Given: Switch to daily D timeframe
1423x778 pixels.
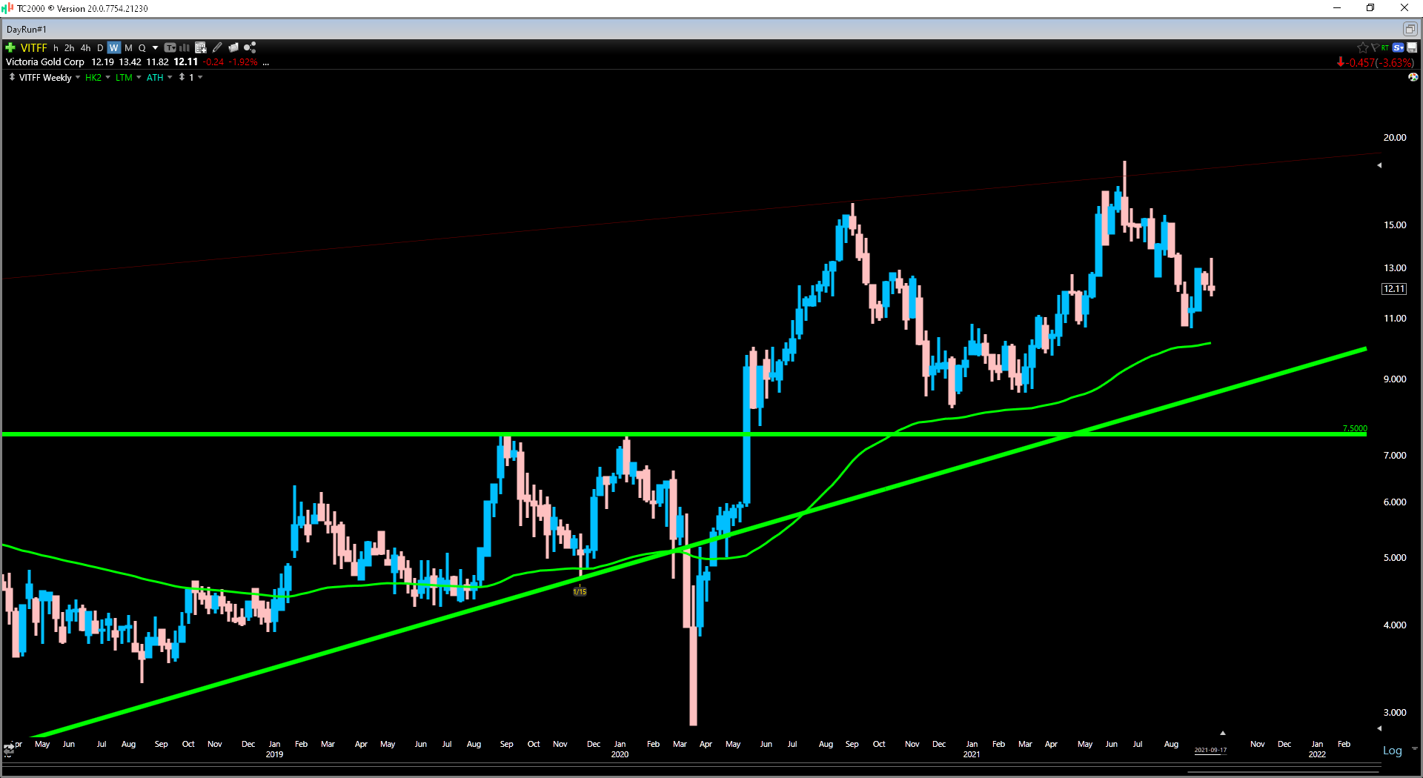Looking at the screenshot, I should pyautogui.click(x=100, y=47).
